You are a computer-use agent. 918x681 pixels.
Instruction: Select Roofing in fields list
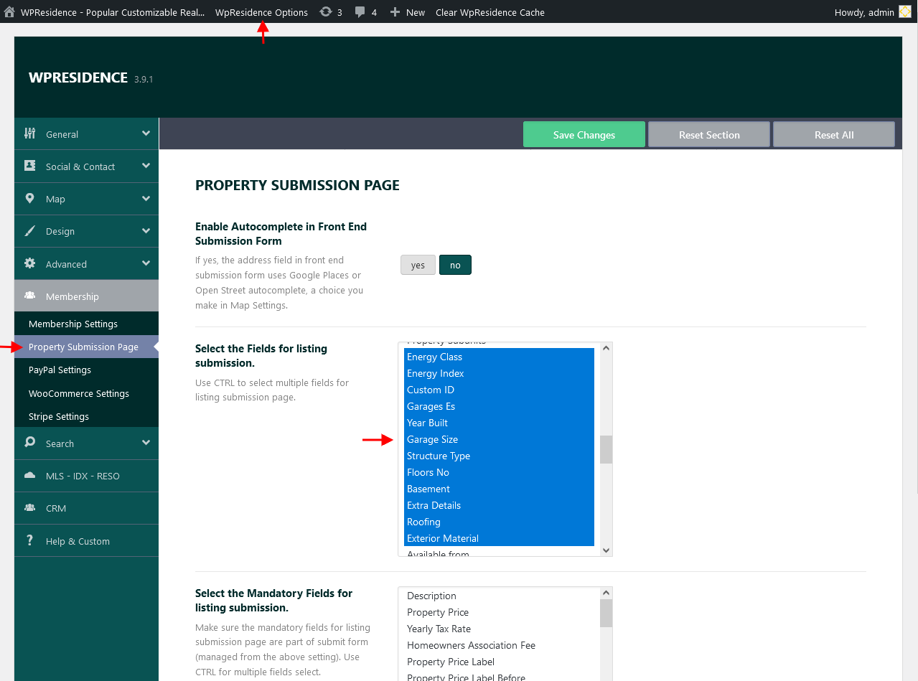tap(499, 522)
